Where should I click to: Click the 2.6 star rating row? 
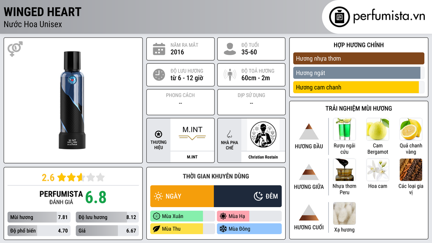point(73,178)
